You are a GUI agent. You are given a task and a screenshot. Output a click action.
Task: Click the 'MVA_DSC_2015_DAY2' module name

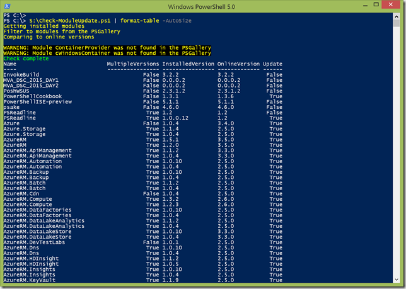[x=31, y=86]
